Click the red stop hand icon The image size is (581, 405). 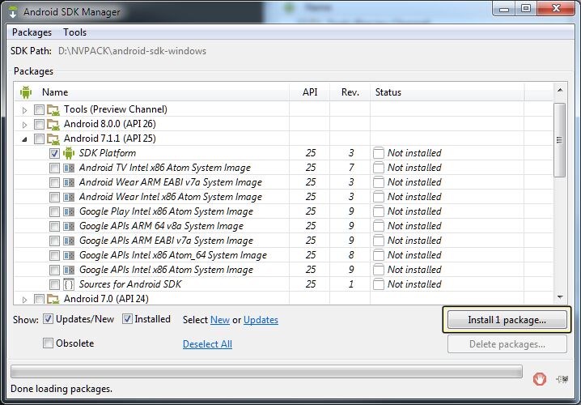pyautogui.click(x=540, y=379)
